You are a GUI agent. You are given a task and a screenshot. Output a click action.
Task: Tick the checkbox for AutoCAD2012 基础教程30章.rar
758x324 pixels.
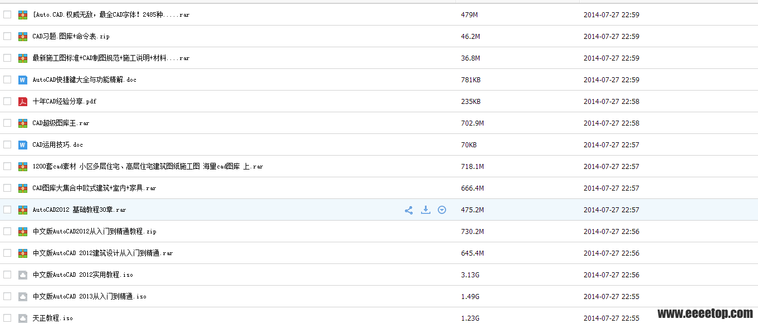coord(7,210)
